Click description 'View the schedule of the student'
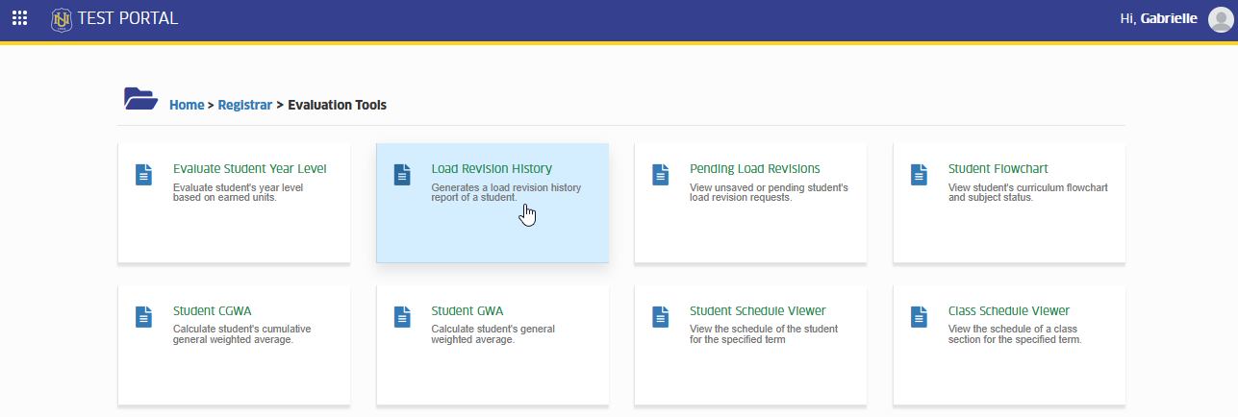 coord(764,334)
